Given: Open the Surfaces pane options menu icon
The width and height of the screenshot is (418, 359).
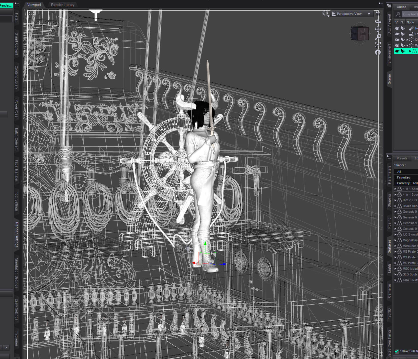Looking at the screenshot, I should pyautogui.click(x=389, y=157).
